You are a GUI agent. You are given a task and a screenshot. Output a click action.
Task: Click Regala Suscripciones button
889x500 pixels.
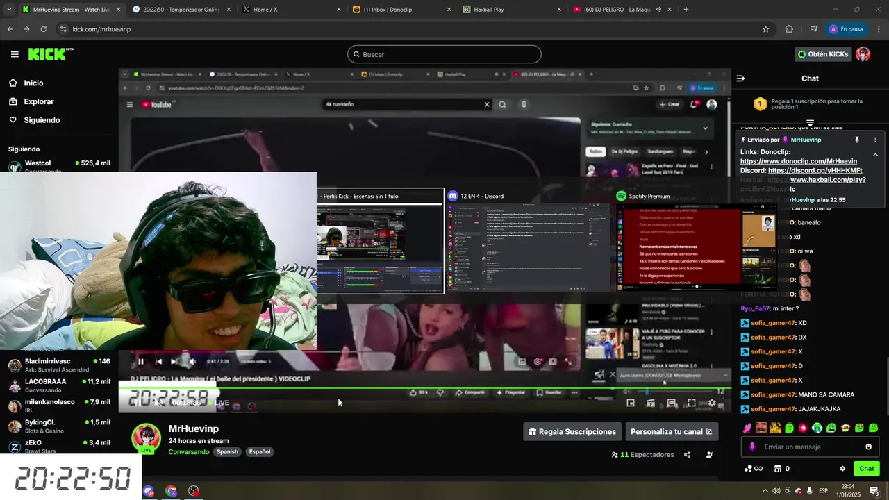572,431
